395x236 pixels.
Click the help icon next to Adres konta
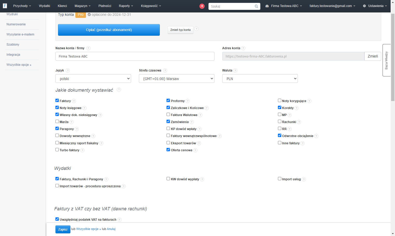coord(243,48)
